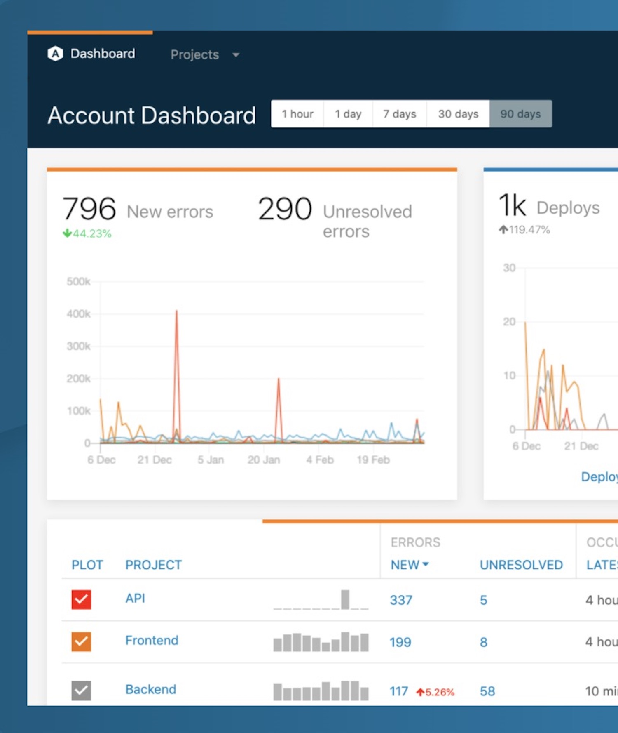Switch to 30 days range
Viewport: 618px width, 733px height.
tap(458, 114)
